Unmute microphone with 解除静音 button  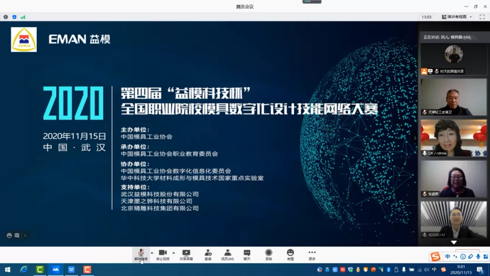click(x=141, y=255)
